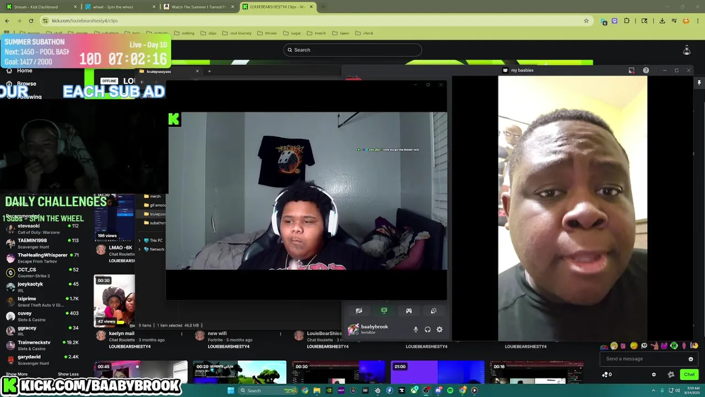Open CCT_CS recommended channel

pyautogui.click(x=43, y=272)
